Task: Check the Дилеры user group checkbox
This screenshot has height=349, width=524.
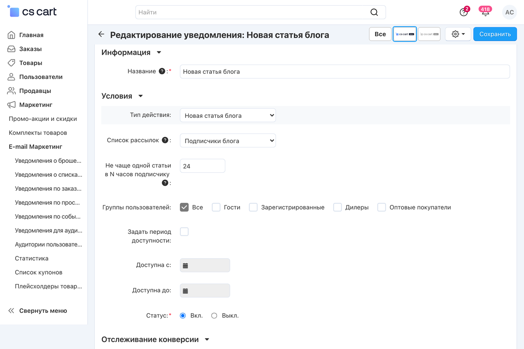Action: tap(338, 207)
